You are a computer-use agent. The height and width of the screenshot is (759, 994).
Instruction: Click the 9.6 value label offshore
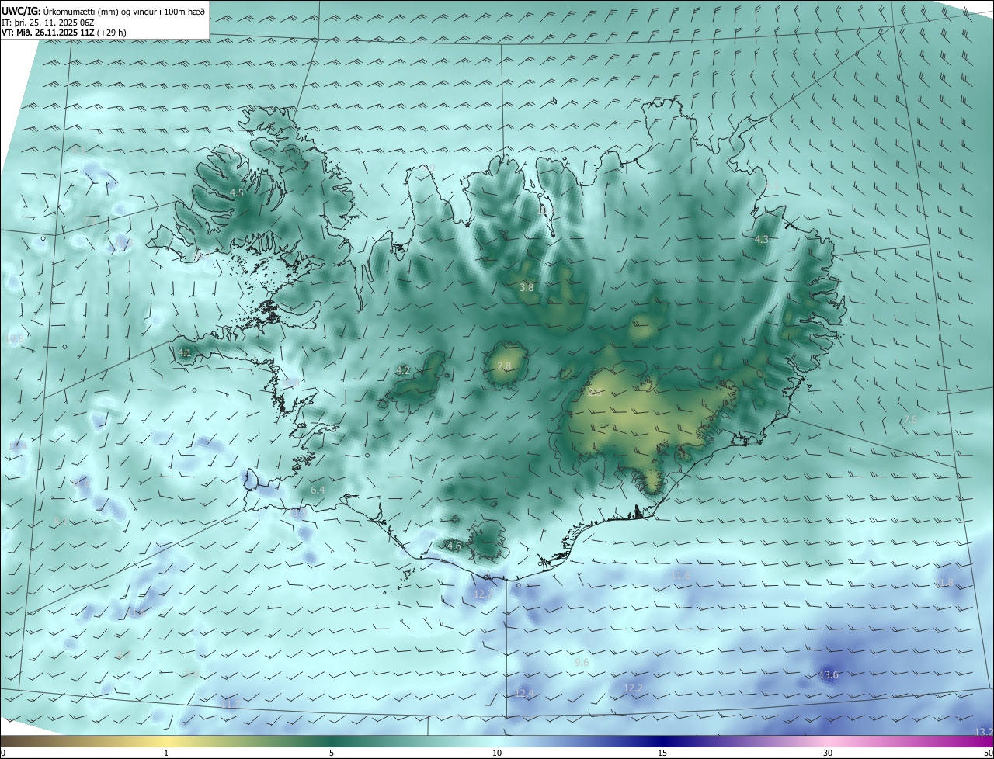point(582,662)
